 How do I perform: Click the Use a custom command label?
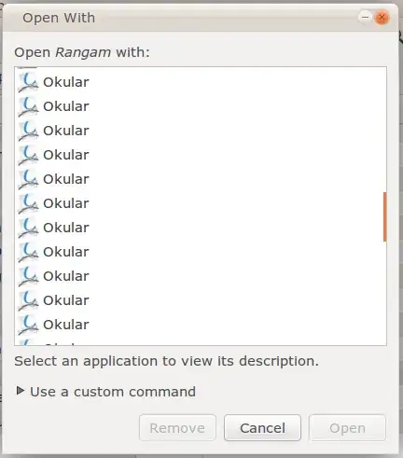113,392
